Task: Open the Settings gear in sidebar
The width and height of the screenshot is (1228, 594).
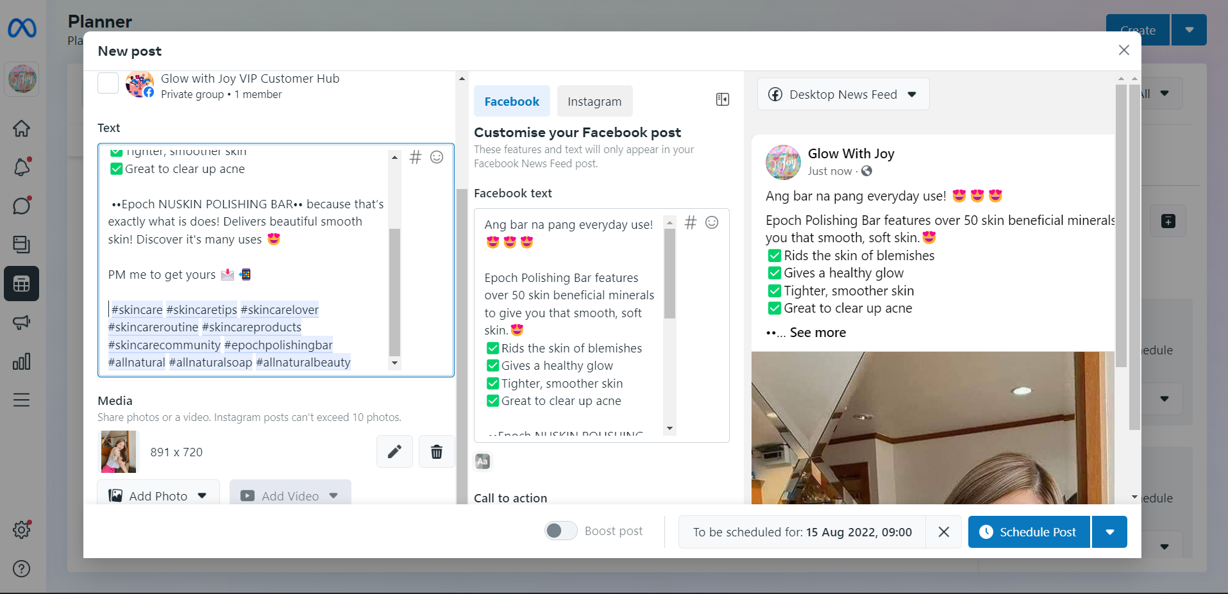Action: tap(22, 530)
